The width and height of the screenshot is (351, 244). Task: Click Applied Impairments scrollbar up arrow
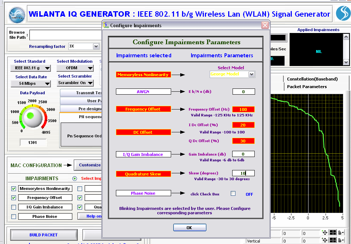point(346,37)
